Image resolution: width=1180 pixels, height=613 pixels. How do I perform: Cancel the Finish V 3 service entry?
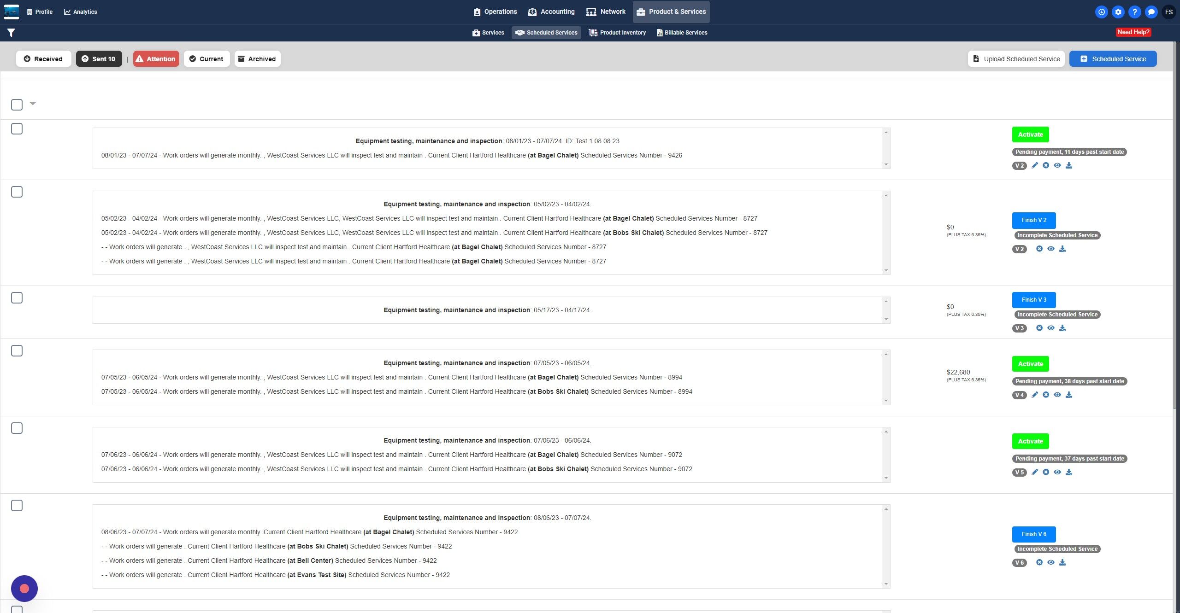click(x=1039, y=328)
